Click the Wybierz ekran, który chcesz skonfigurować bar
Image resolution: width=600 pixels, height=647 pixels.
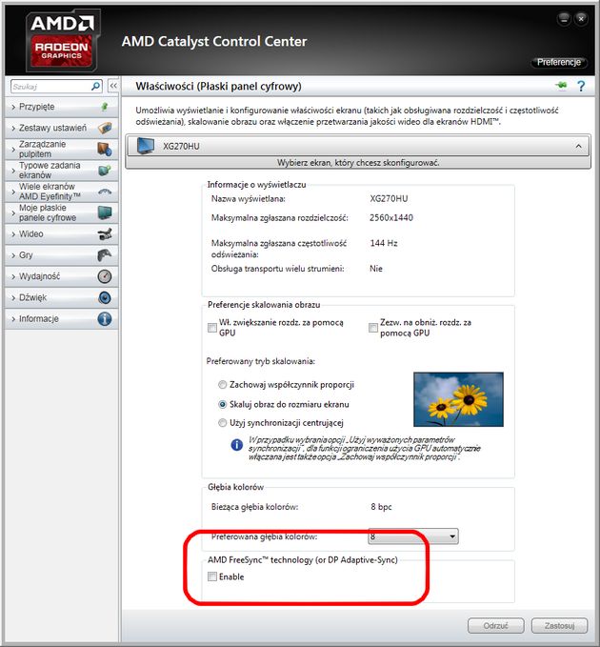click(x=358, y=163)
